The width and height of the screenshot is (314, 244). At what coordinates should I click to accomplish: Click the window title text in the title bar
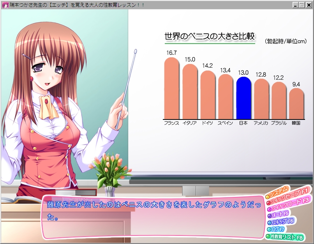pos(77,5)
